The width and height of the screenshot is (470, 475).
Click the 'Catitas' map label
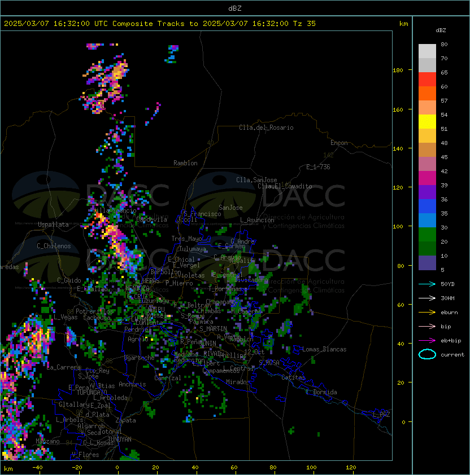click(x=293, y=377)
